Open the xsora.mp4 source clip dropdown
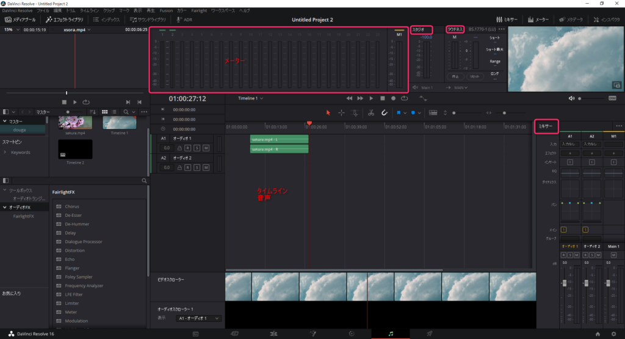 (77, 29)
